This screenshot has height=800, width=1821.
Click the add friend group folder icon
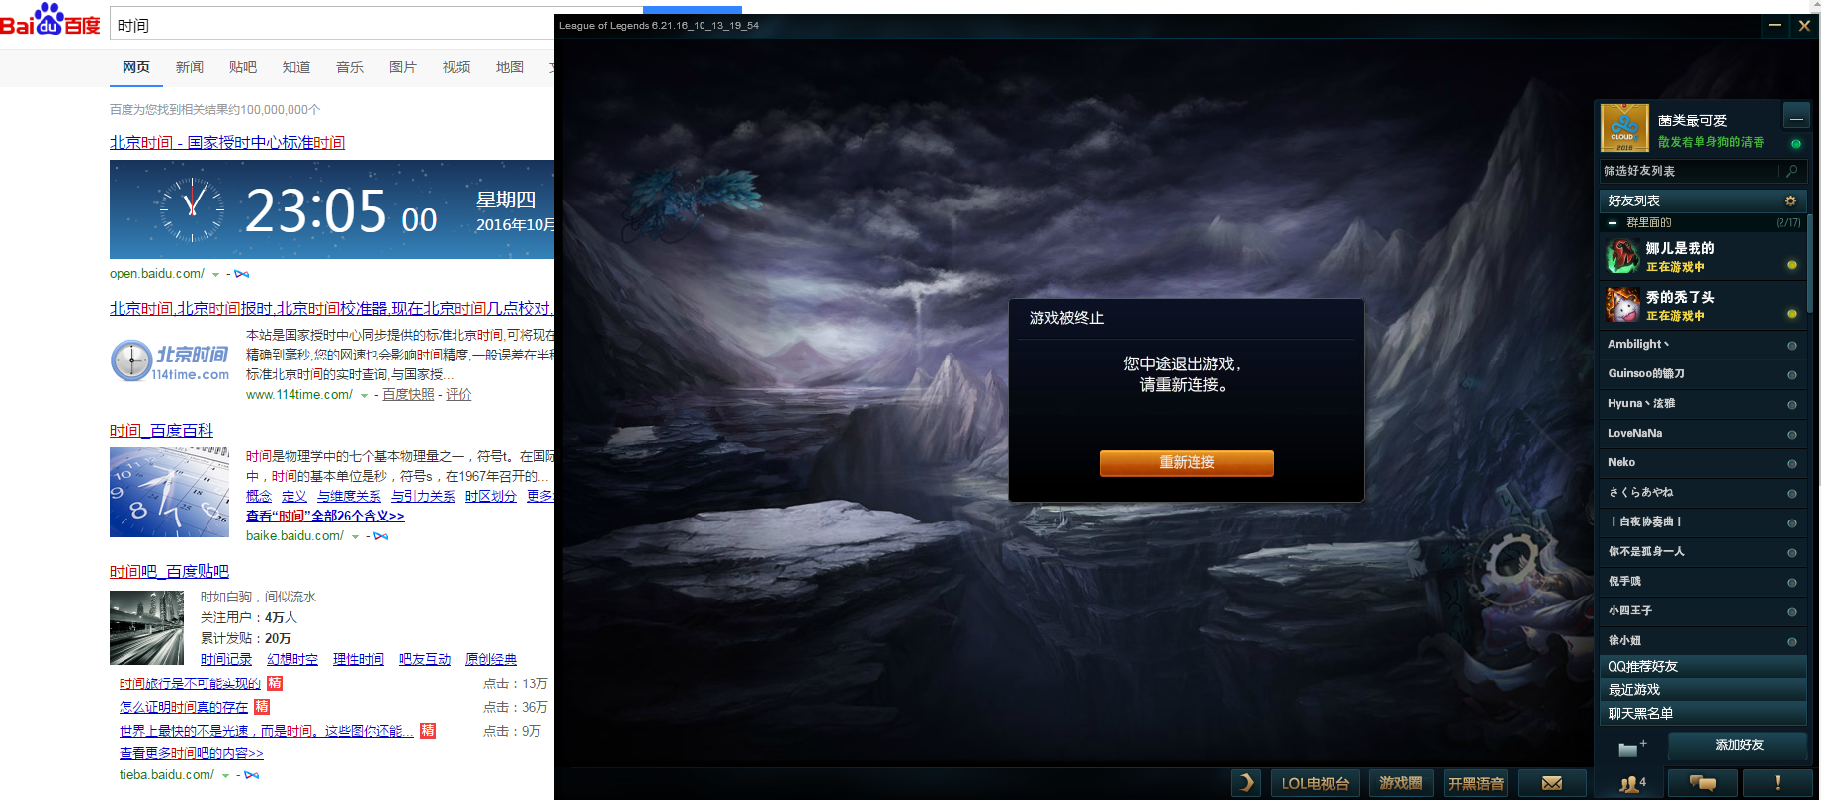tap(1631, 747)
